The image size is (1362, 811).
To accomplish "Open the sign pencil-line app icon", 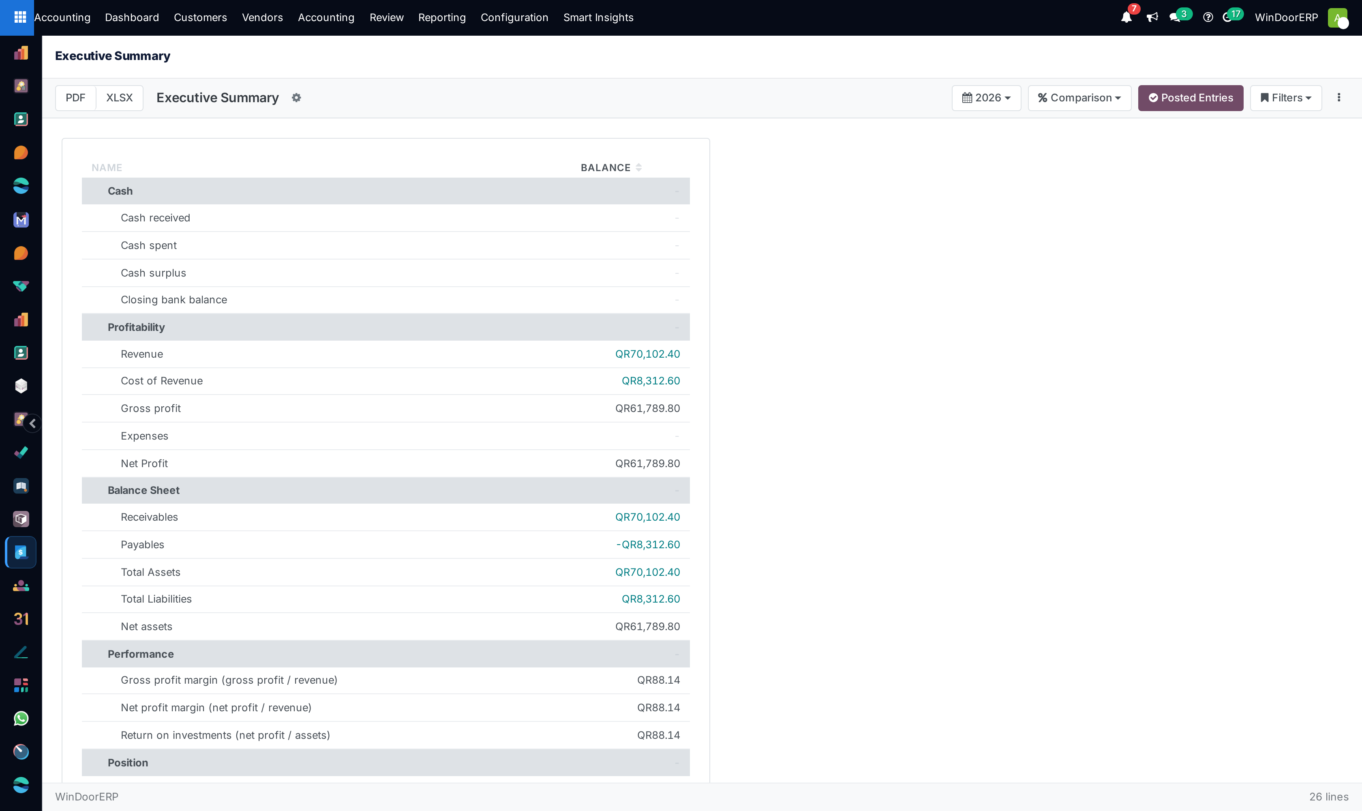I will click(21, 652).
